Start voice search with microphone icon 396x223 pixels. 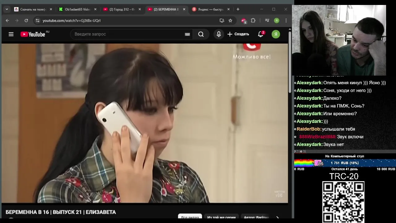(x=219, y=34)
